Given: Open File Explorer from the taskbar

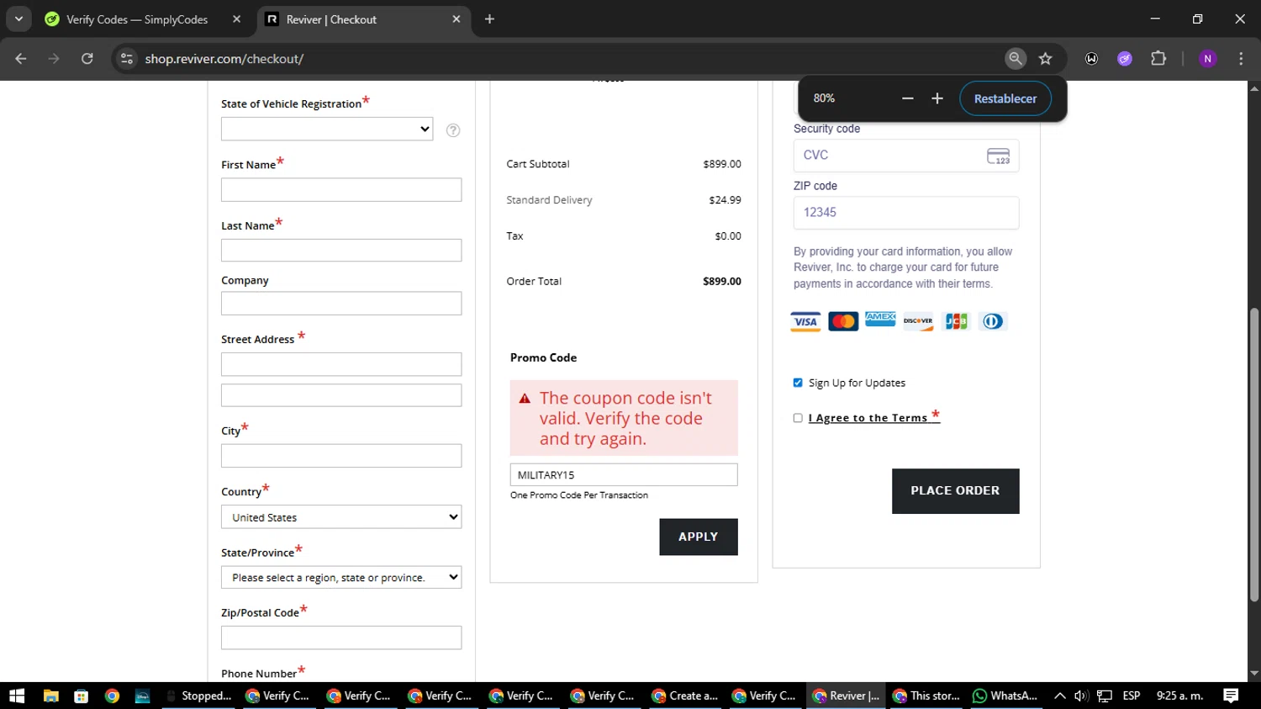Looking at the screenshot, I should (x=50, y=696).
